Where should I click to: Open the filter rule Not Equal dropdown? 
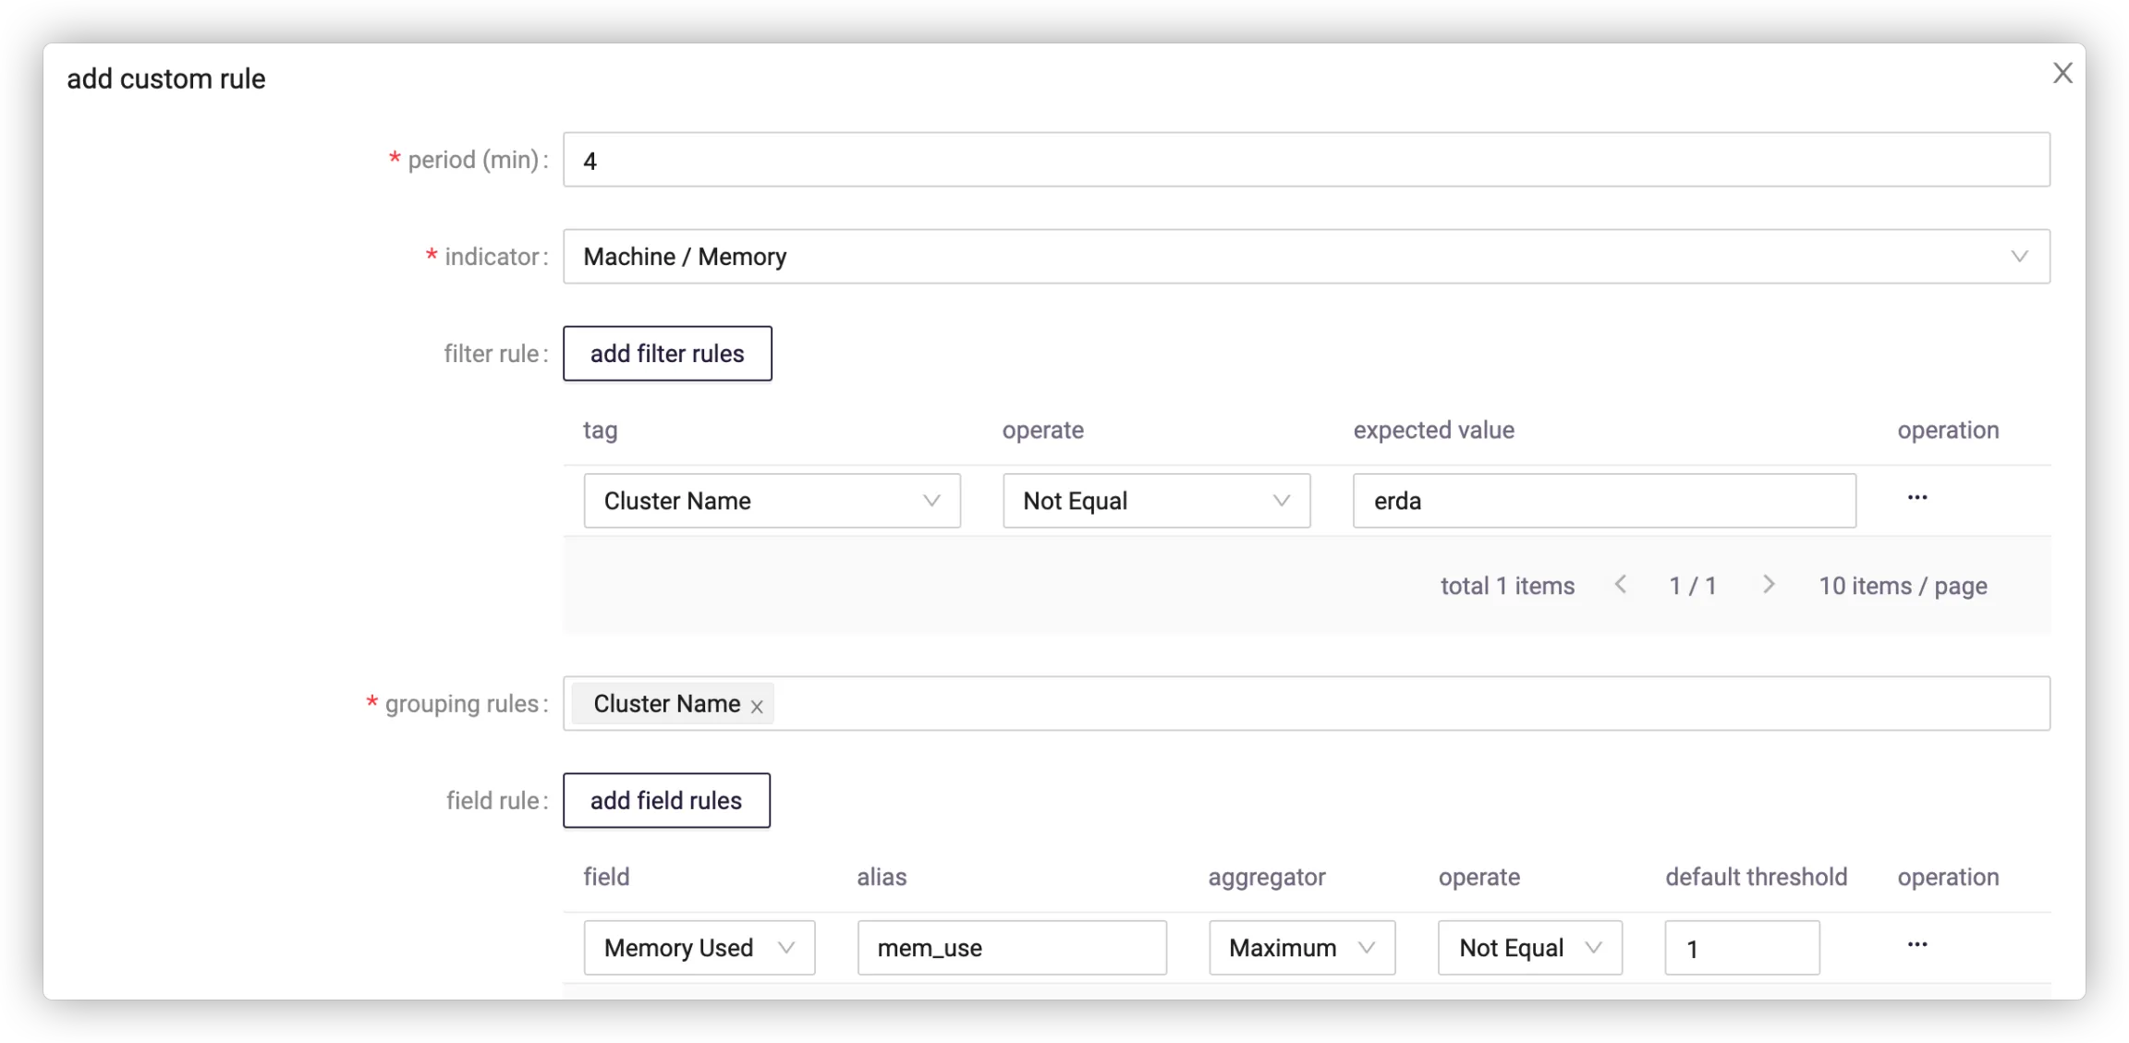[x=1156, y=501]
